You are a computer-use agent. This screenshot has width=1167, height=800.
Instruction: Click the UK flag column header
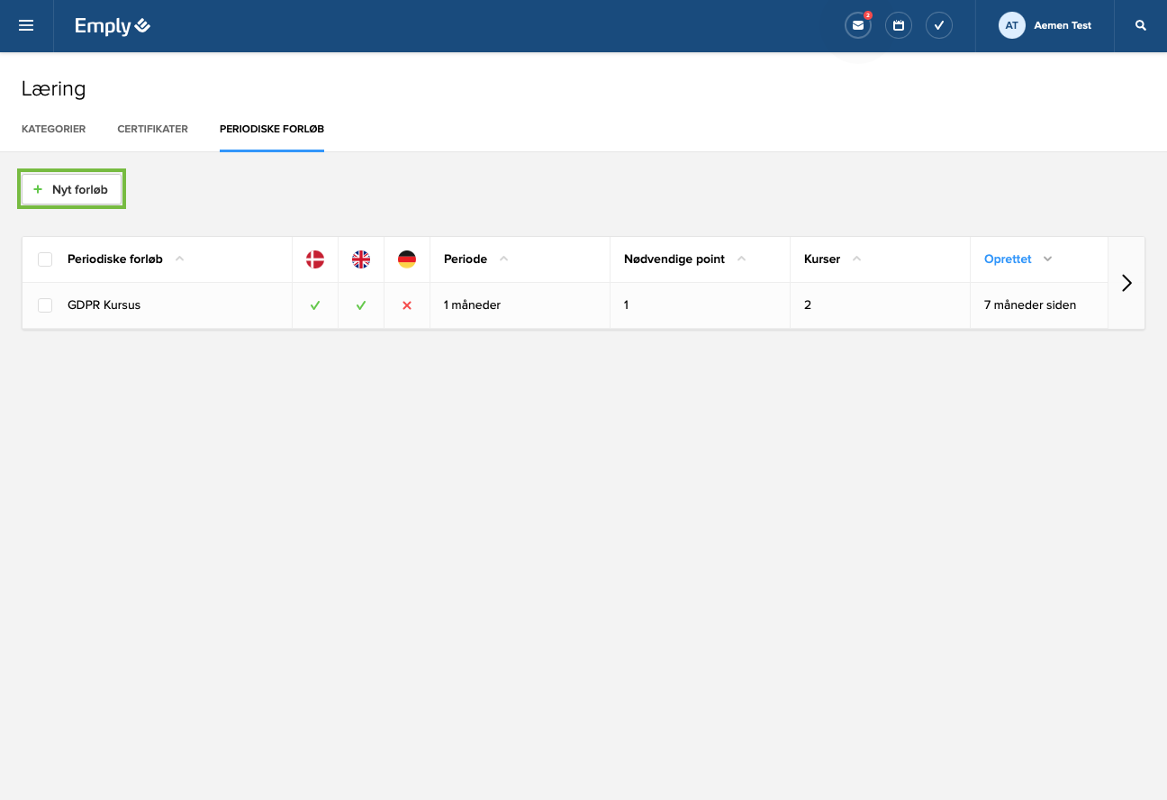[x=361, y=259]
